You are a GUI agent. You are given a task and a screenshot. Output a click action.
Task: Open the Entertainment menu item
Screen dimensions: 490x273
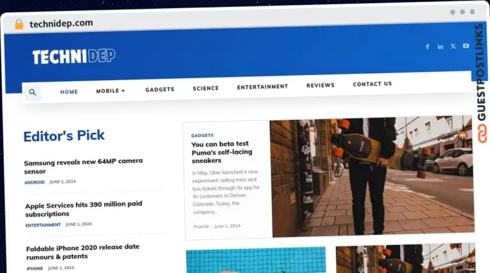click(262, 87)
